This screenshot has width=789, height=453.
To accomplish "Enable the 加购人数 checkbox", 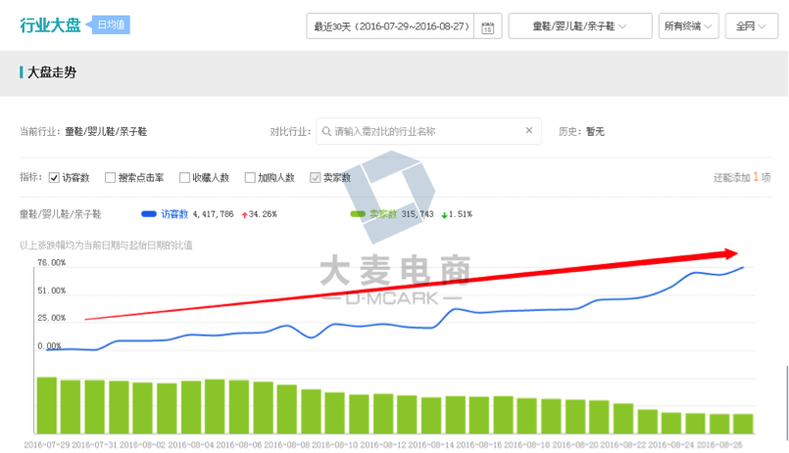I will click(x=250, y=178).
